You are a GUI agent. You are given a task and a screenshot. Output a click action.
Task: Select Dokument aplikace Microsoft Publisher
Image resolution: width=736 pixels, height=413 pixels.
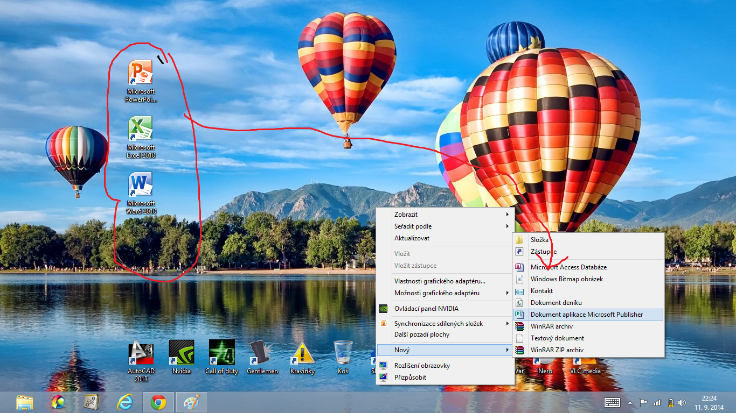[x=586, y=315]
